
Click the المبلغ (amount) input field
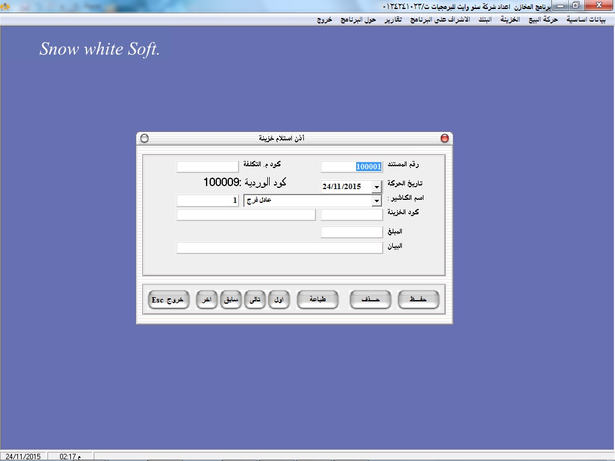351,232
